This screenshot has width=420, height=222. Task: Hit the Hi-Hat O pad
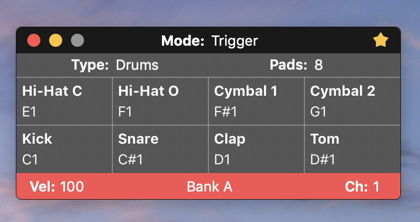(160, 101)
